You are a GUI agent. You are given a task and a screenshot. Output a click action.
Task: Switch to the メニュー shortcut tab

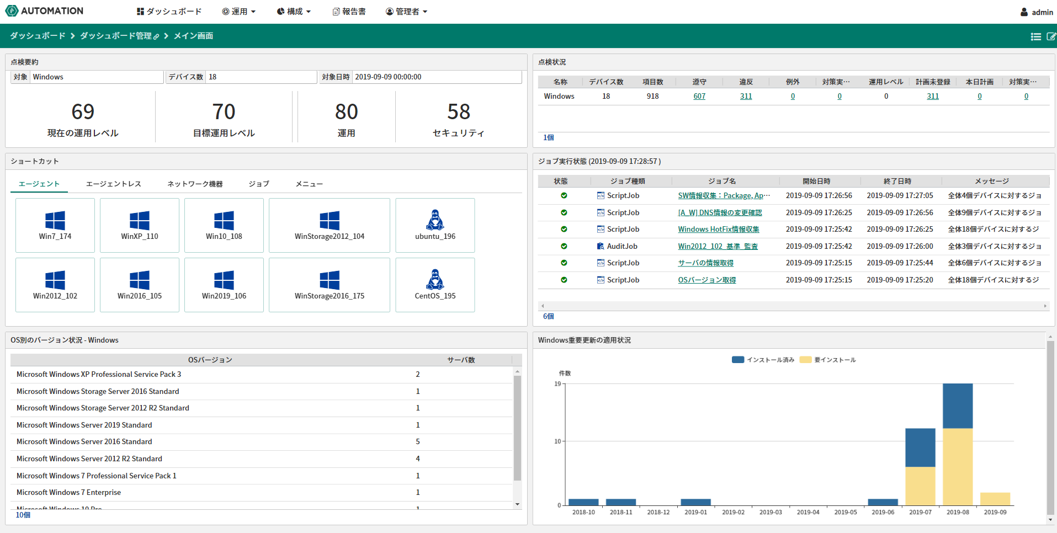tap(309, 184)
